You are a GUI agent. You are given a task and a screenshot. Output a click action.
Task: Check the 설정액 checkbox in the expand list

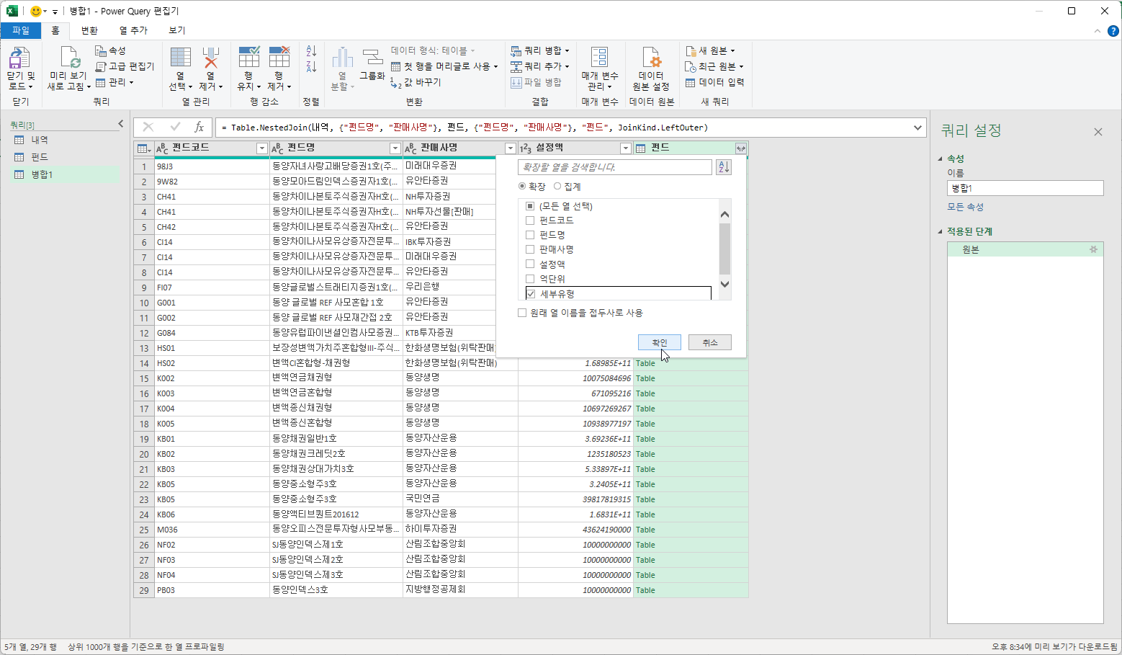coord(530,264)
